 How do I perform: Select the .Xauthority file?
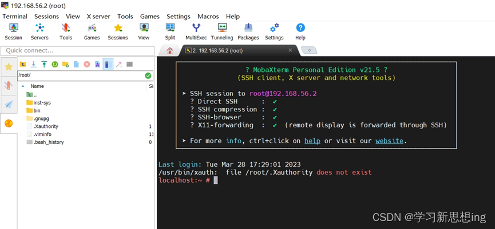click(42, 126)
